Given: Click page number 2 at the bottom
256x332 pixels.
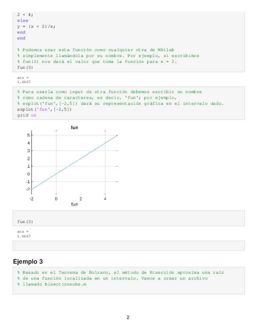Looking at the screenshot, I should pos(128,317).
